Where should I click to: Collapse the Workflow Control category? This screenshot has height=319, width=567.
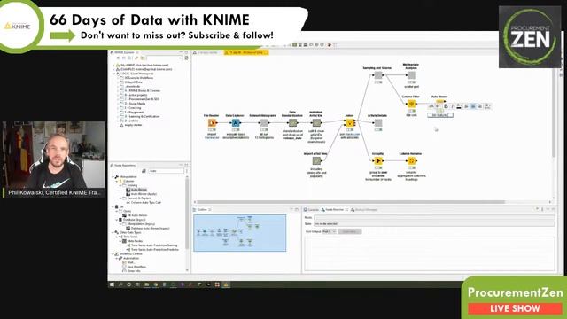click(113, 254)
